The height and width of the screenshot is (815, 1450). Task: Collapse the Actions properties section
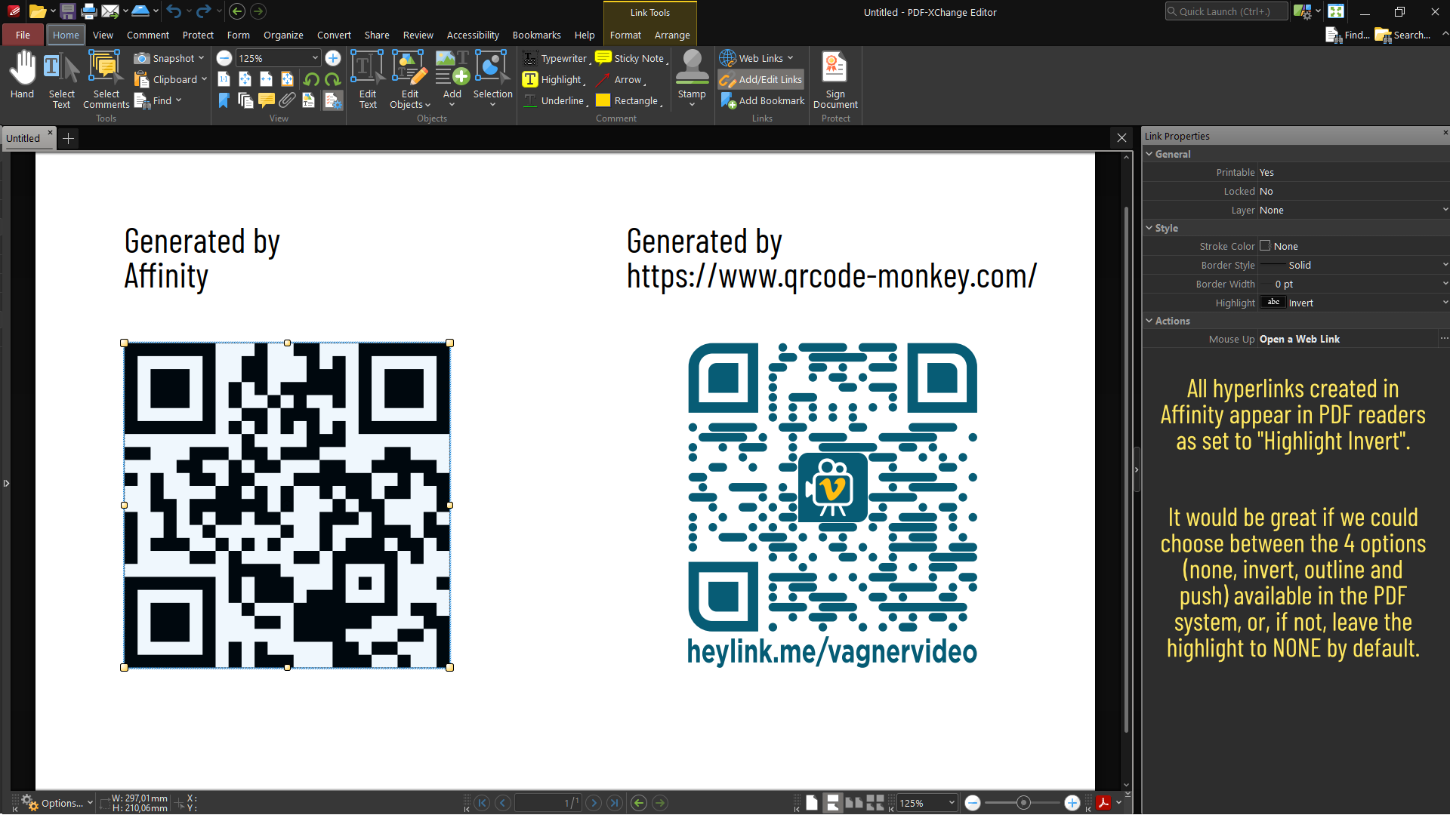pos(1149,321)
